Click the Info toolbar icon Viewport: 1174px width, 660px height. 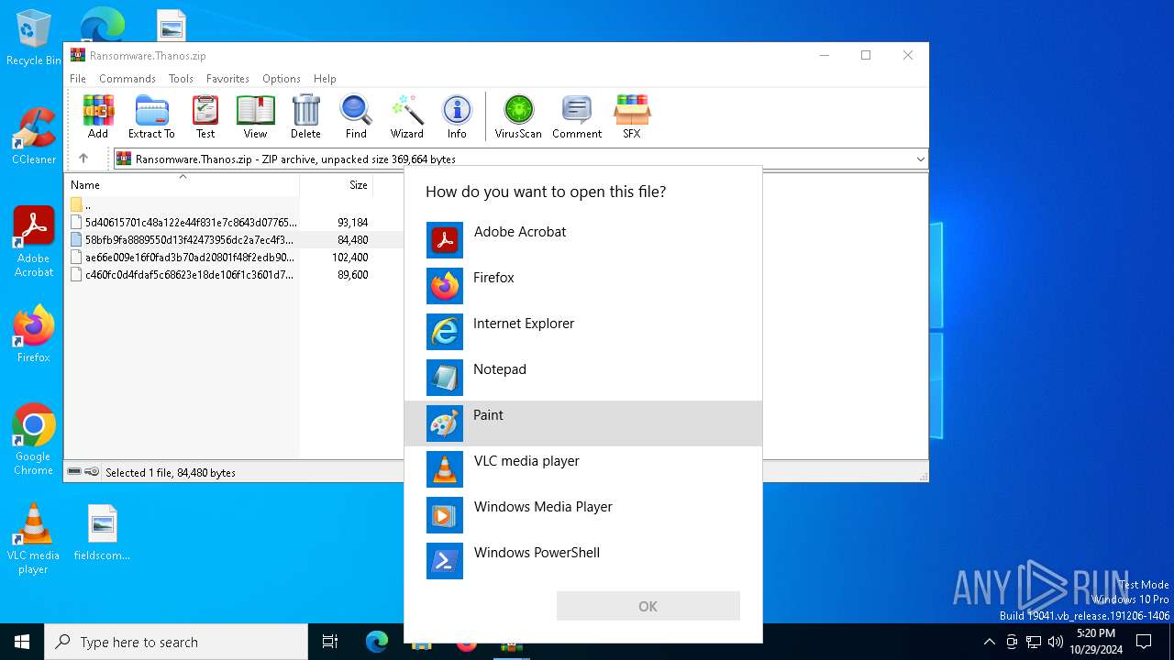(457, 116)
